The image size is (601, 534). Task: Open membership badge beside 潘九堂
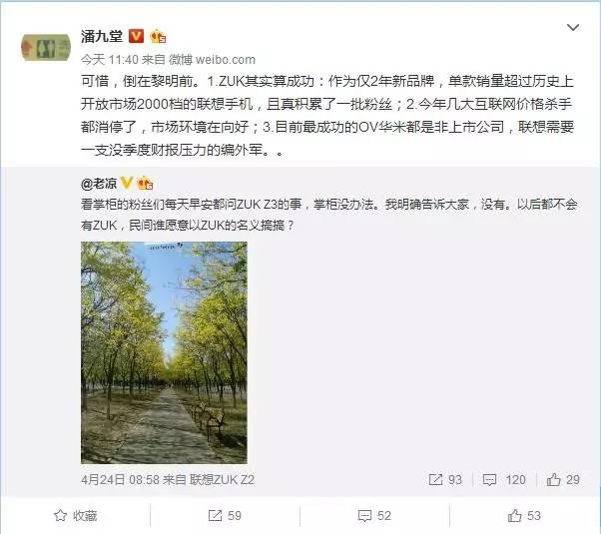point(158,36)
